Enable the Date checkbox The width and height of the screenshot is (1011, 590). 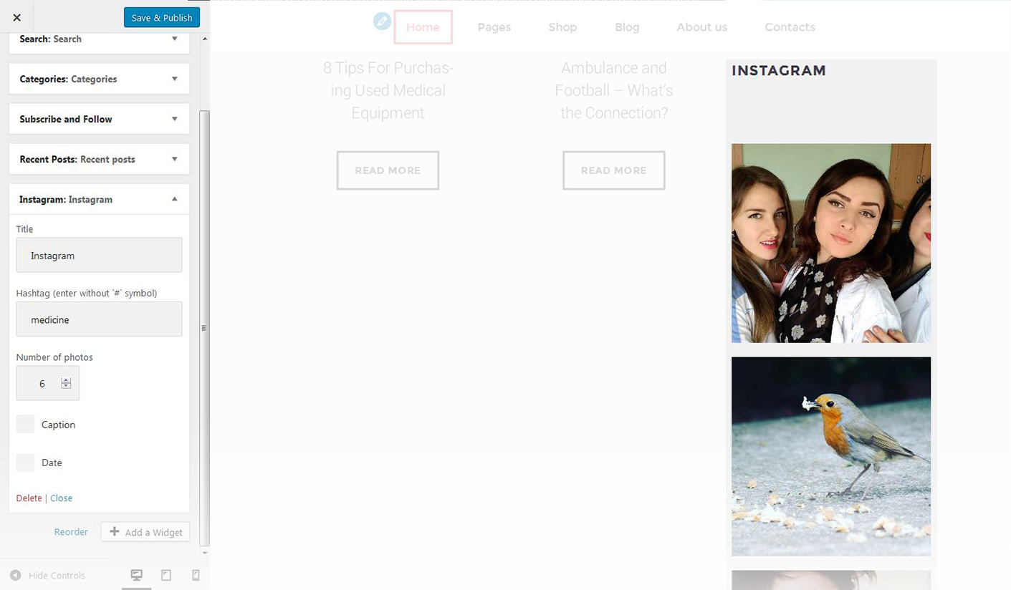26,463
